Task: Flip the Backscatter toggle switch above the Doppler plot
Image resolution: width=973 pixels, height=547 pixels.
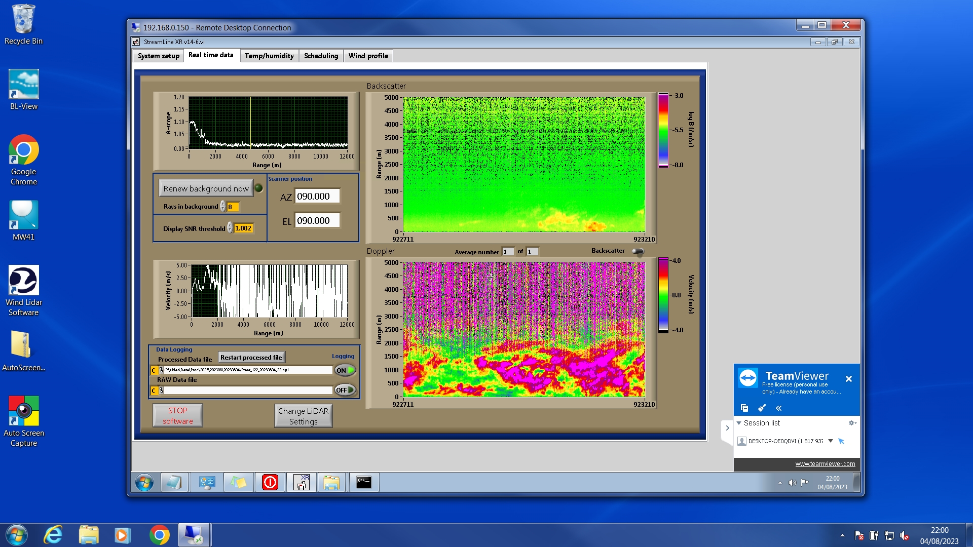Action: [x=638, y=251]
